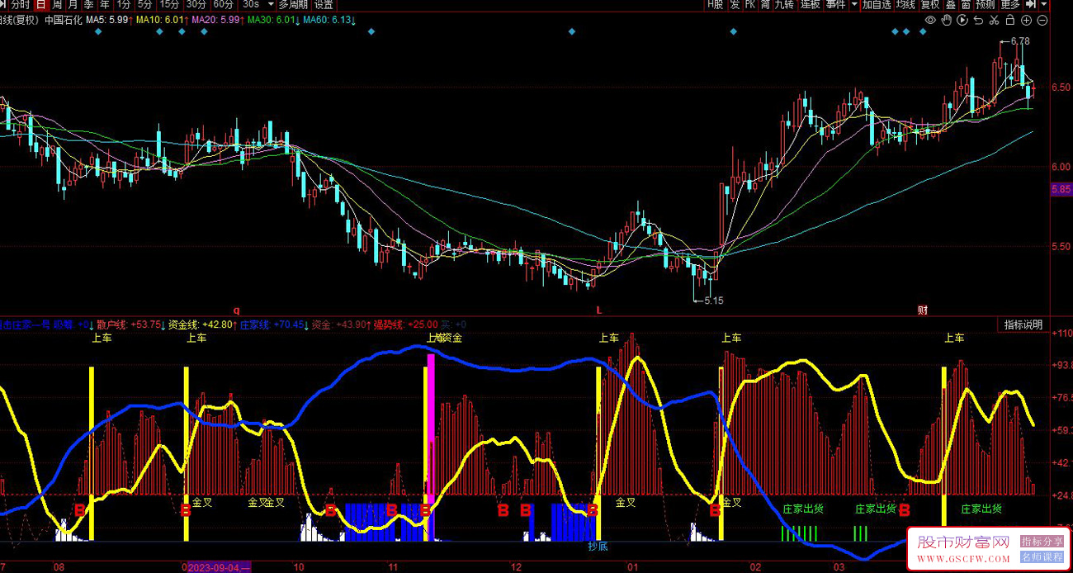
Task: Select the 季 quarterly period tab
Action: 88,4
